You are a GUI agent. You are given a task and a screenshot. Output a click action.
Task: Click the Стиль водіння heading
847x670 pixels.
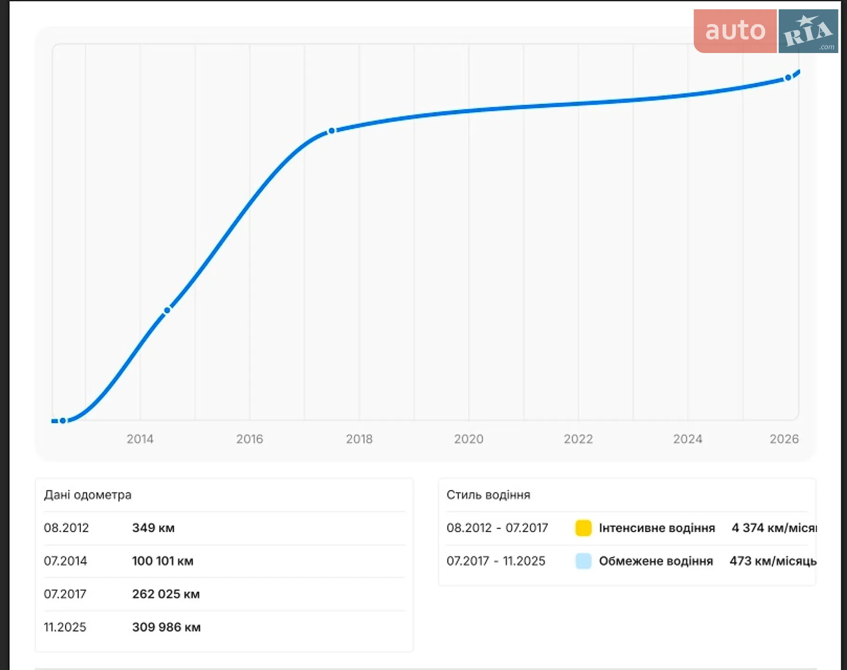pos(488,495)
